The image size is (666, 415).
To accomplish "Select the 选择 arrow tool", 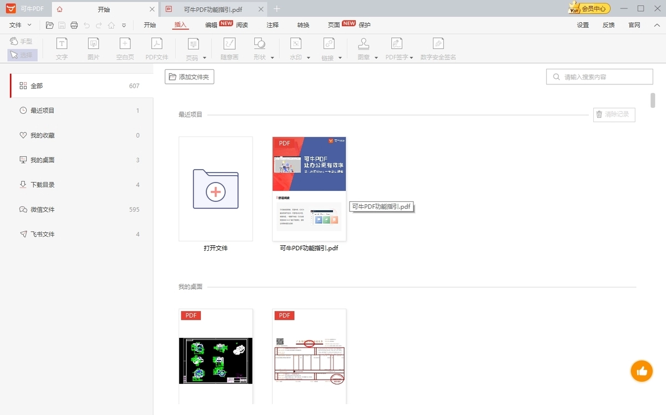I will point(22,55).
